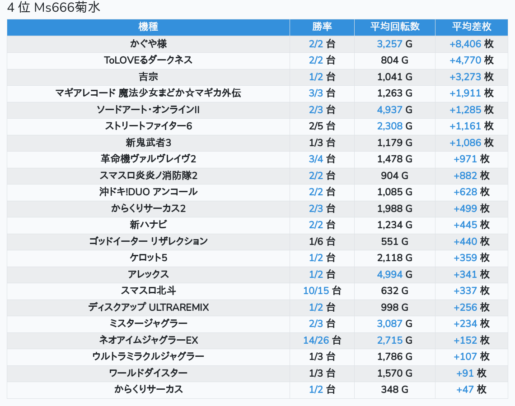This screenshot has height=406, width=515.
Task: Click the 機種 column header
Action: coord(148,27)
